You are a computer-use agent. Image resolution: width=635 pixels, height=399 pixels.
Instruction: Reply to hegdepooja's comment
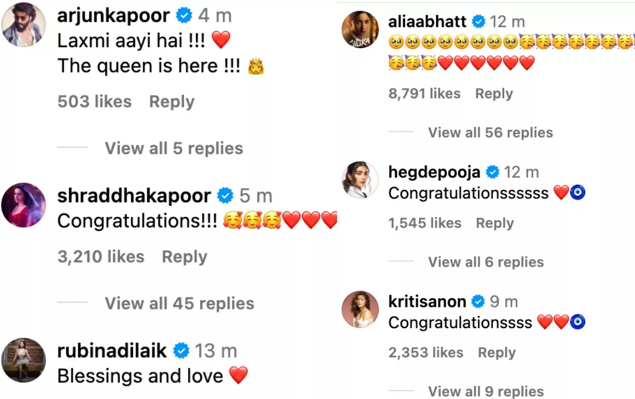(495, 223)
